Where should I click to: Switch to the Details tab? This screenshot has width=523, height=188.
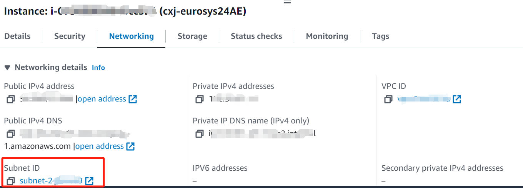tap(17, 36)
